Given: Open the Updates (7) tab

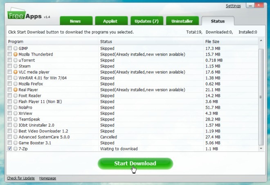Looking at the screenshot, I should coord(147,21).
